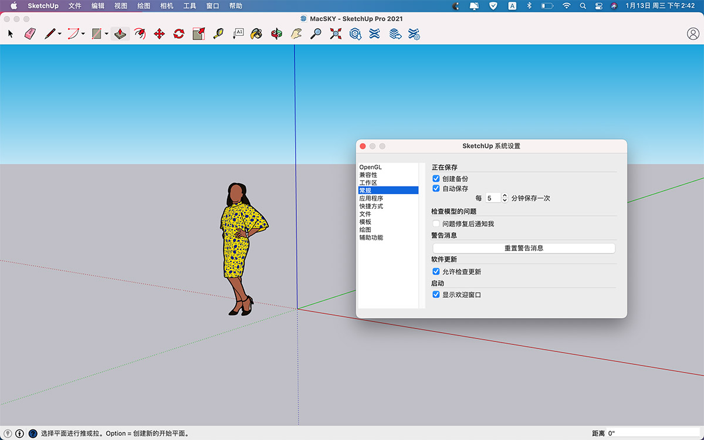The height and width of the screenshot is (440, 704).
Task: Click the Instructor help status icon
Action: [x=33, y=434]
